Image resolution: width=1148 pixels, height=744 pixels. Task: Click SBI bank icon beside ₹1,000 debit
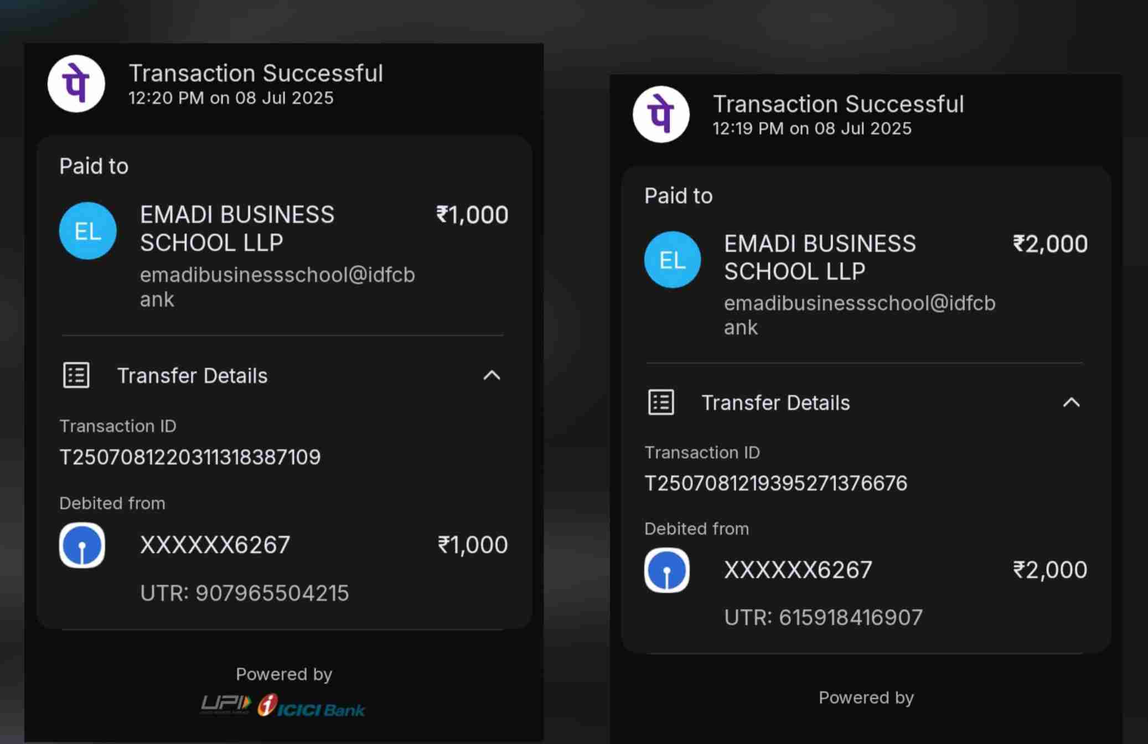[82, 545]
